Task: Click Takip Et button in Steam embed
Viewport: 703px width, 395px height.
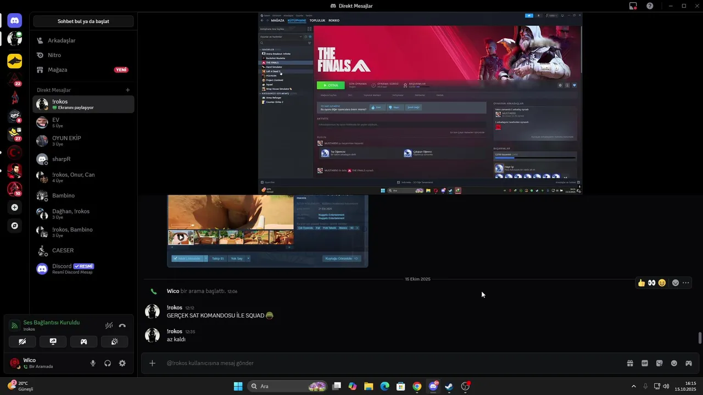Action: (218, 258)
